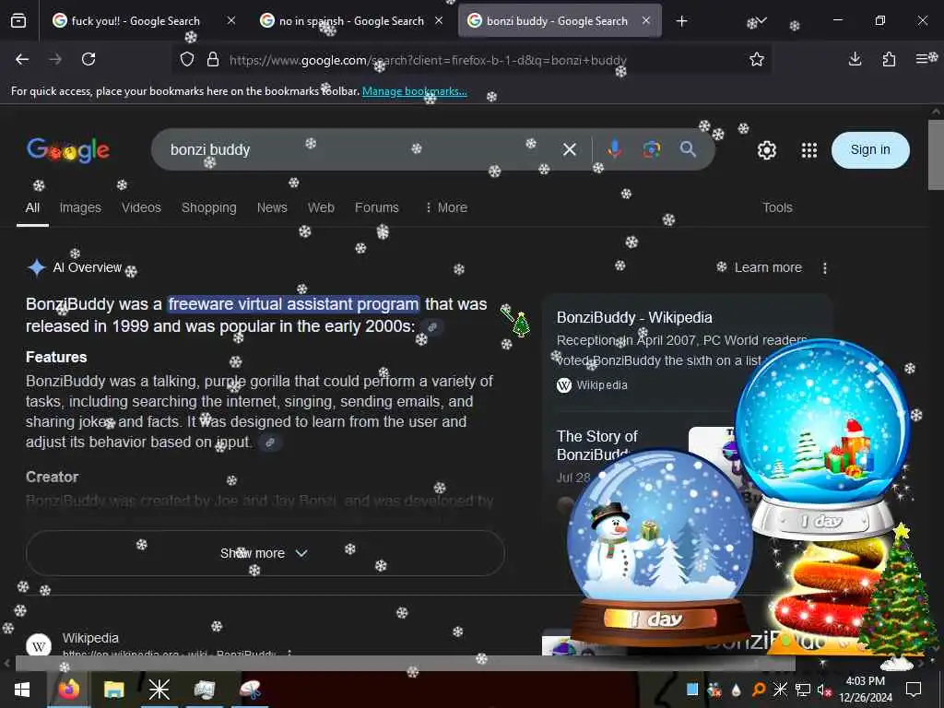944x708 pixels.
Task: Click Learn more about AI Overview
Action: (768, 268)
